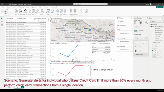Open the Enter data tool

(33, 12)
